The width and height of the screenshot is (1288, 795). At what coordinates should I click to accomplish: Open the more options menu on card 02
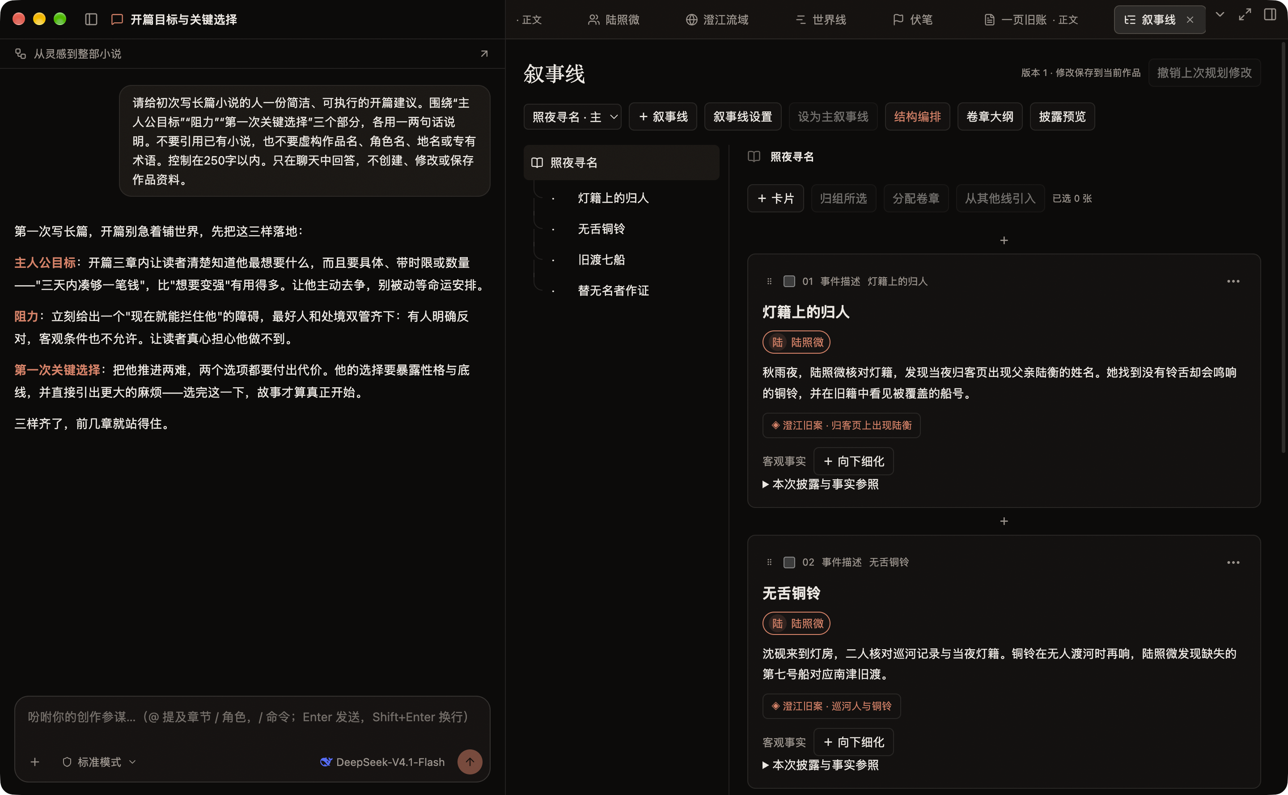tap(1233, 562)
